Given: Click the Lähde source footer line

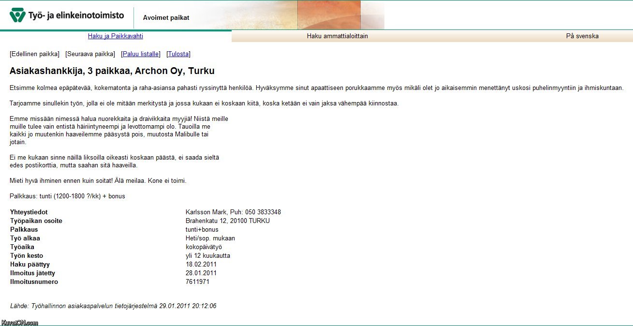Looking at the screenshot, I should 113,306.
